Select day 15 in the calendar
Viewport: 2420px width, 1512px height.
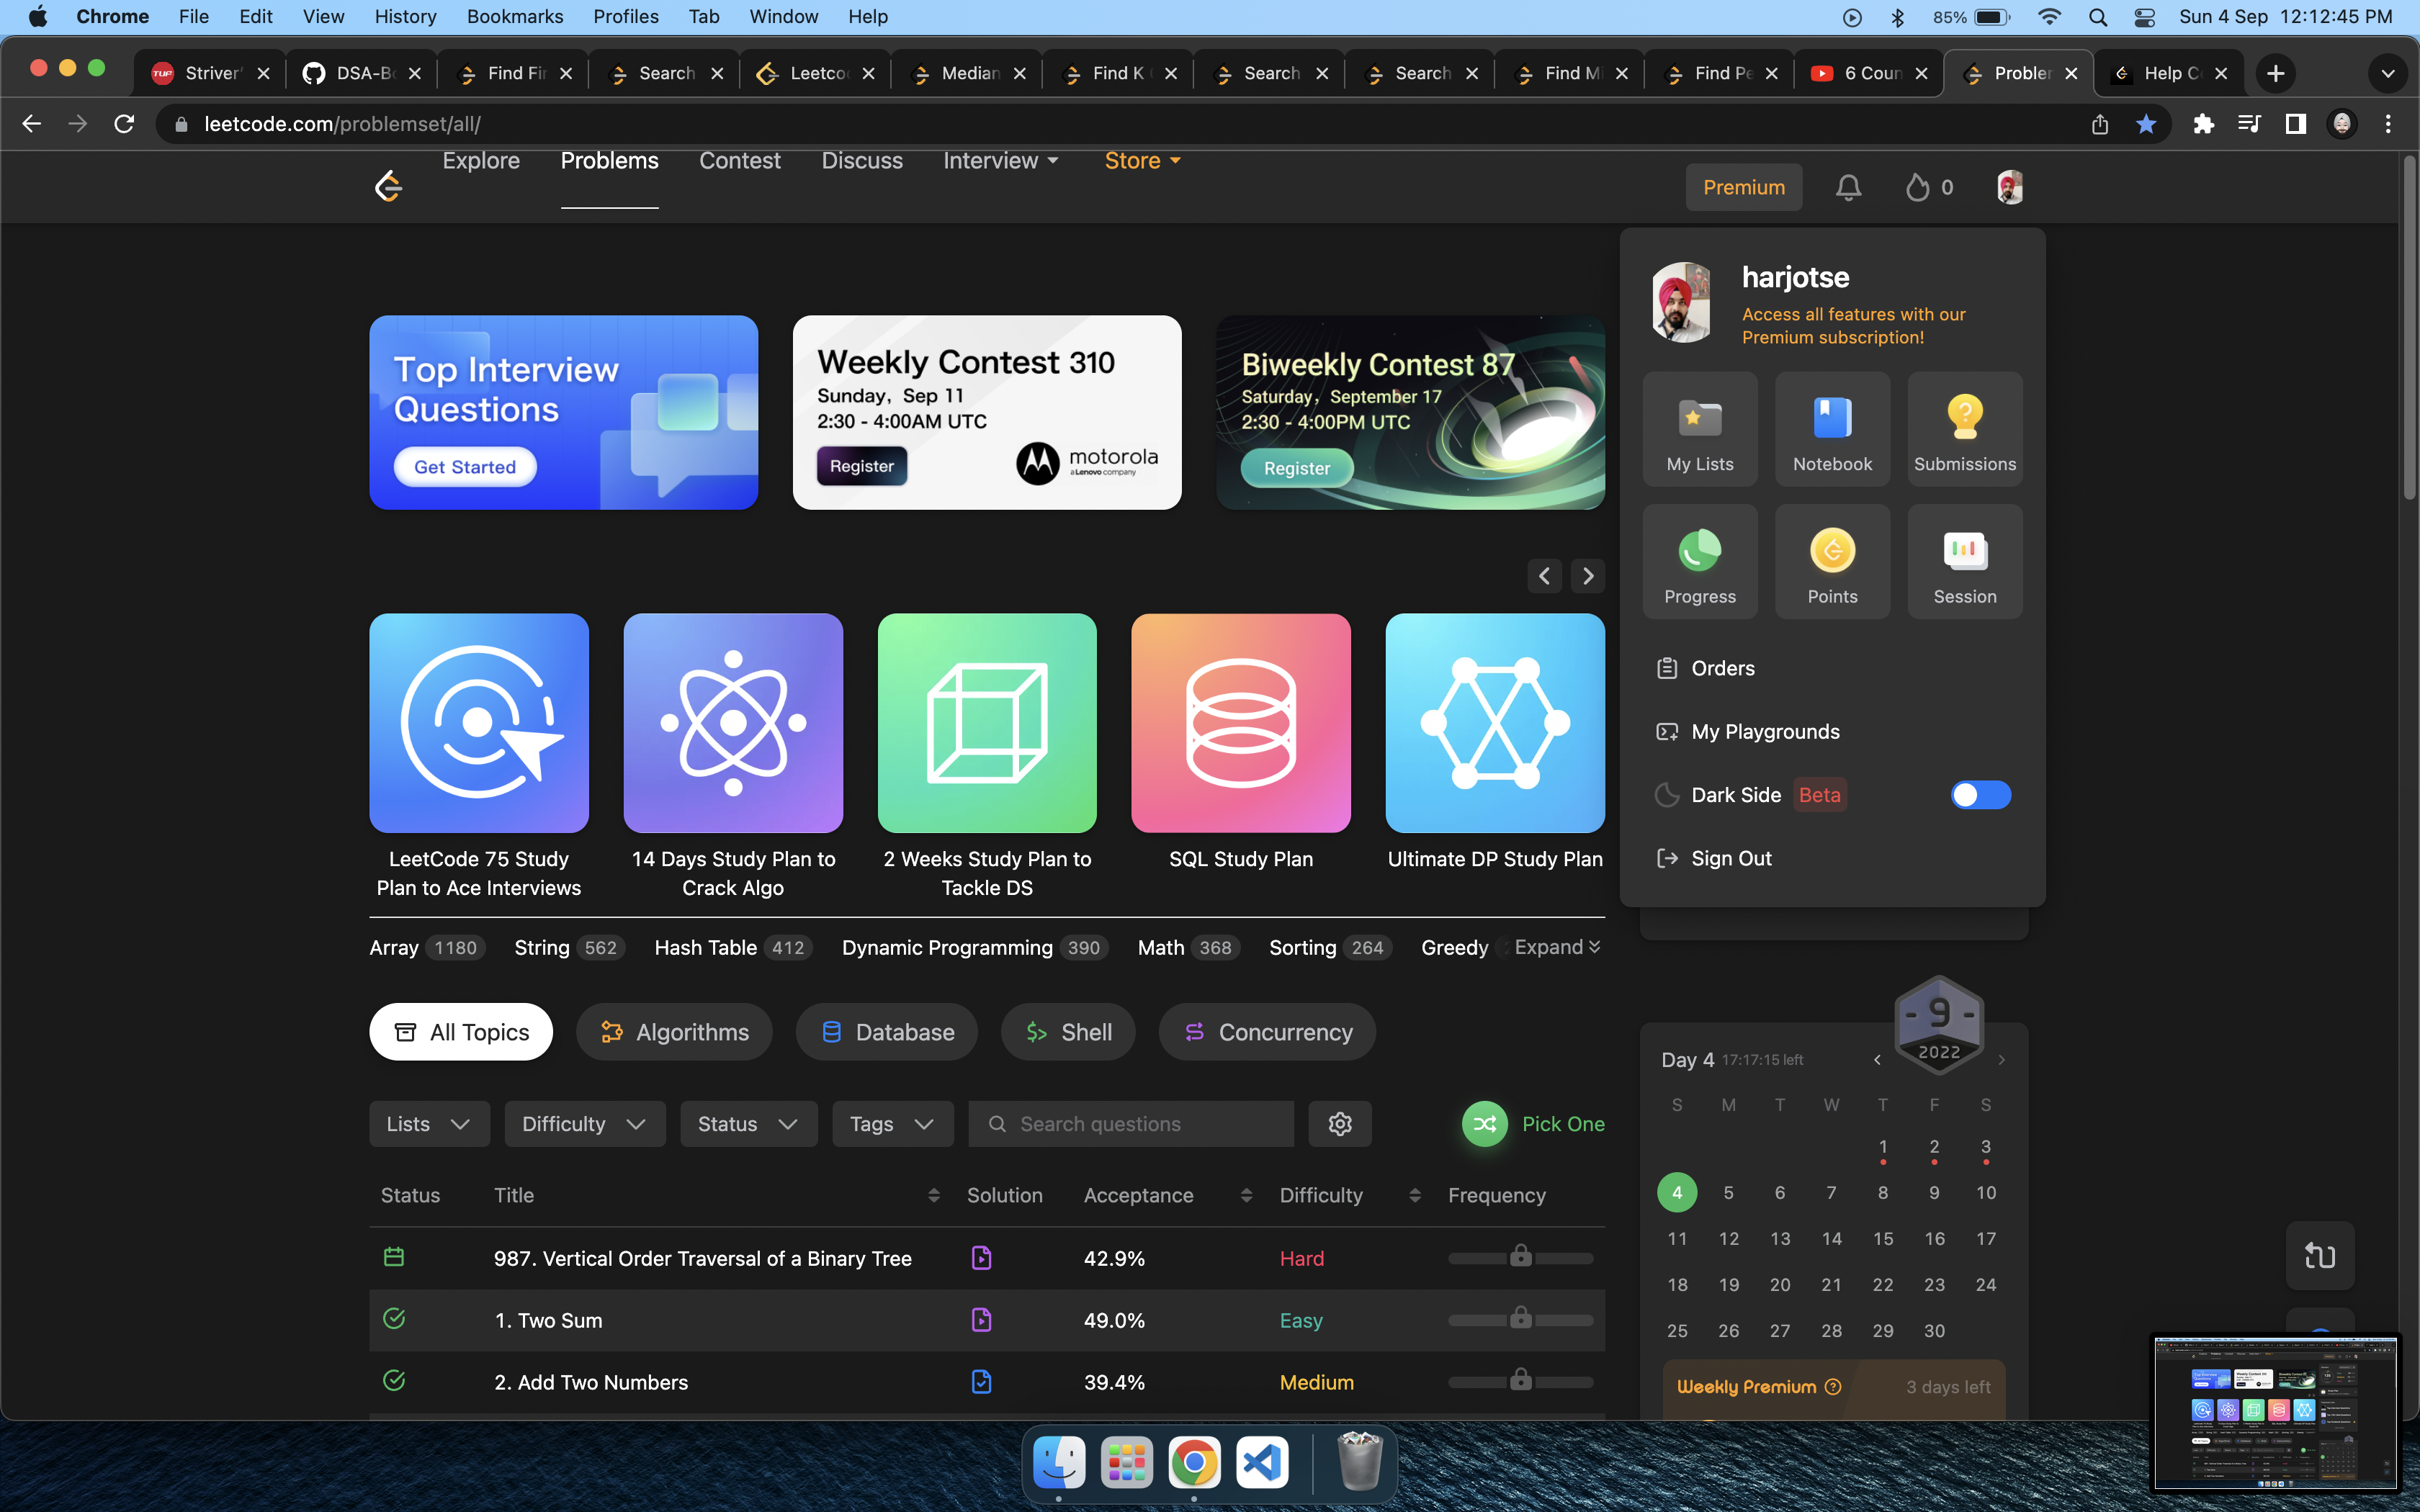pyautogui.click(x=1883, y=1239)
